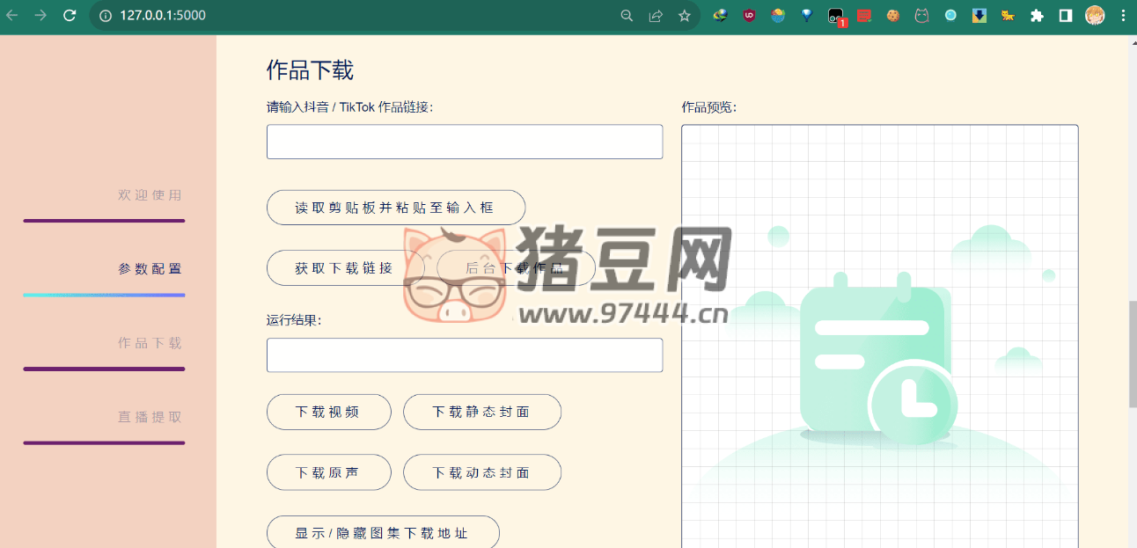Click the share page icon

(x=656, y=15)
